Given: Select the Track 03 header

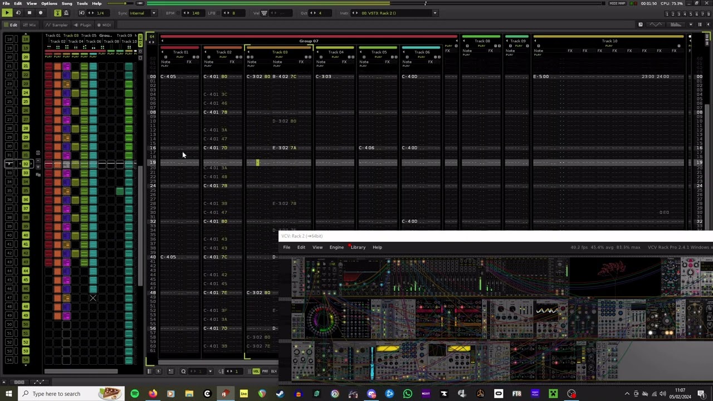Looking at the screenshot, I should pos(280,52).
